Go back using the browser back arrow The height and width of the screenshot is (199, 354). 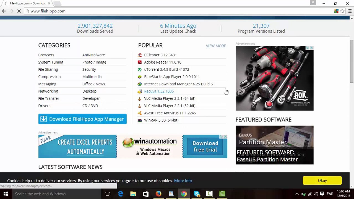(x=4, y=11)
